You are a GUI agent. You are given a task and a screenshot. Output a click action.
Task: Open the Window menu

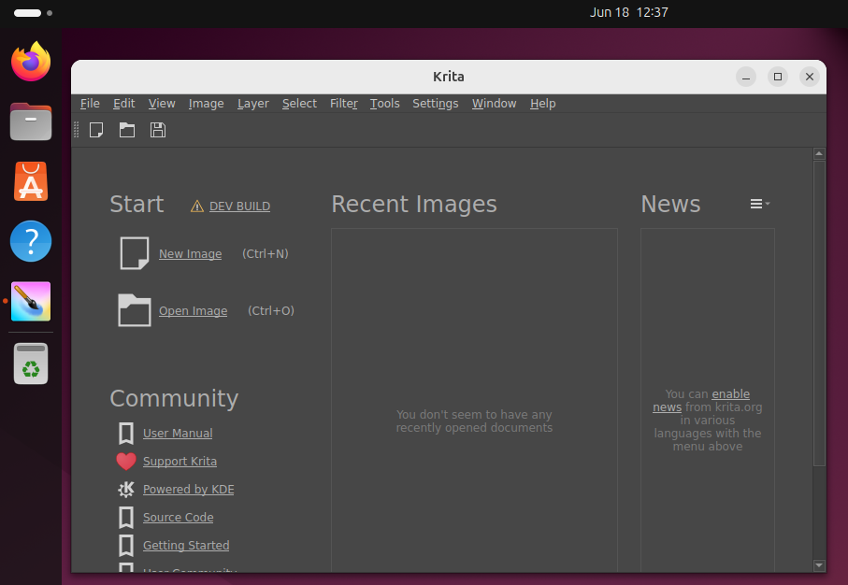pos(494,104)
